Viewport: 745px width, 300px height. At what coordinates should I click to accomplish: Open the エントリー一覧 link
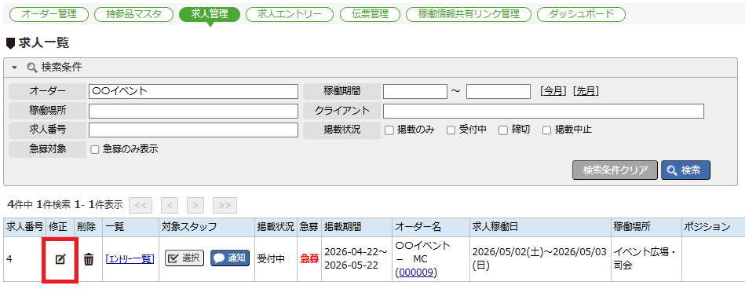tap(130, 259)
